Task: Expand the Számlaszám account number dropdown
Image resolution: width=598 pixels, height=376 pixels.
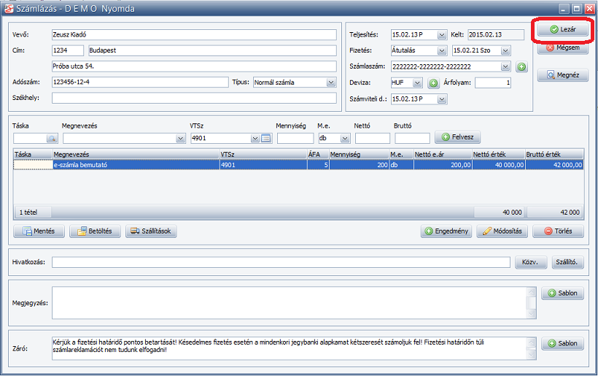Action: pyautogui.click(x=505, y=66)
